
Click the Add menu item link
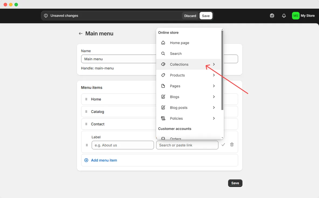[104, 160]
